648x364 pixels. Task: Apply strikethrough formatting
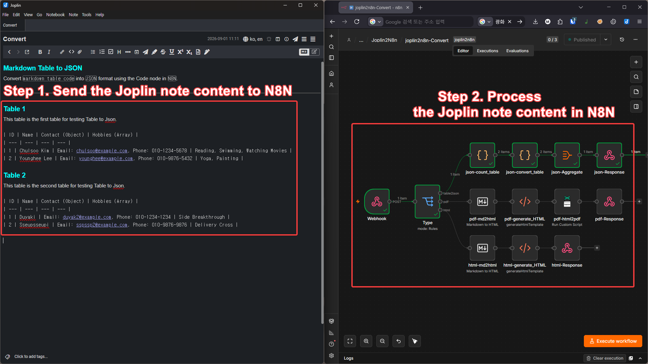pyautogui.click(x=163, y=52)
